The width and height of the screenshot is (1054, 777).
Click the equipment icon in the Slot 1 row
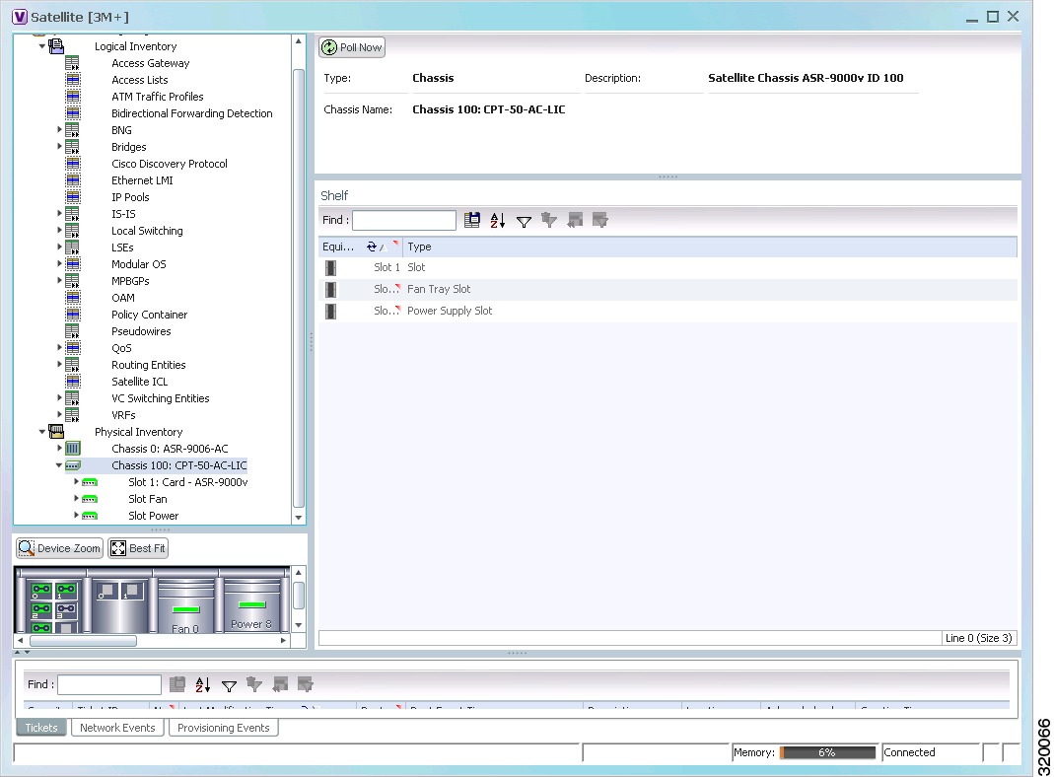point(330,267)
